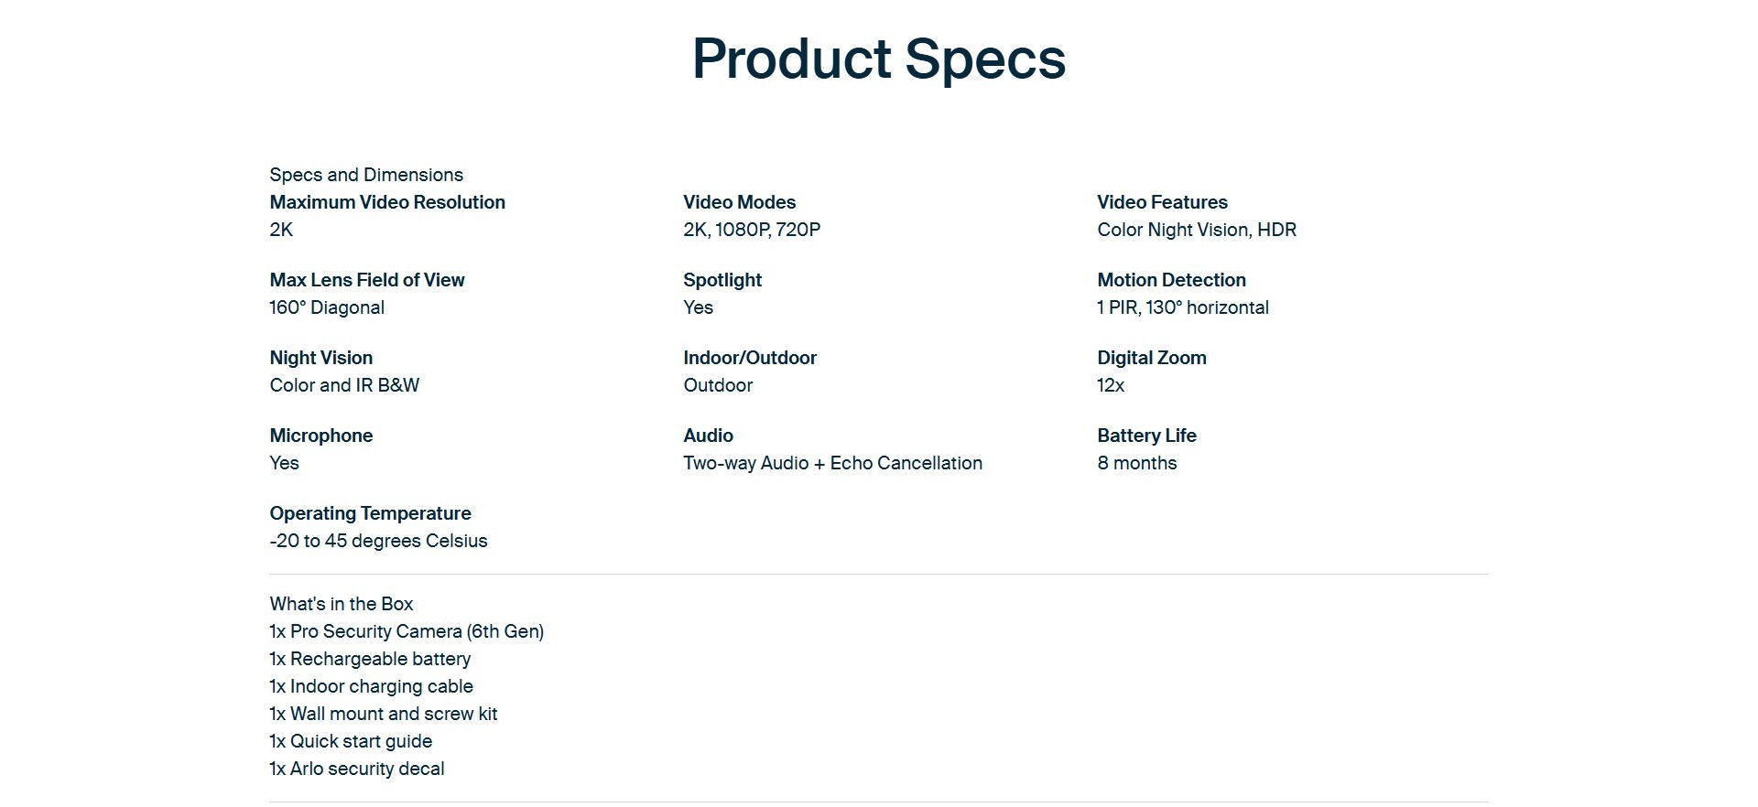This screenshot has width=1758, height=807.
Task: Click the Wall mount and screw kit item
Action: [x=383, y=714]
